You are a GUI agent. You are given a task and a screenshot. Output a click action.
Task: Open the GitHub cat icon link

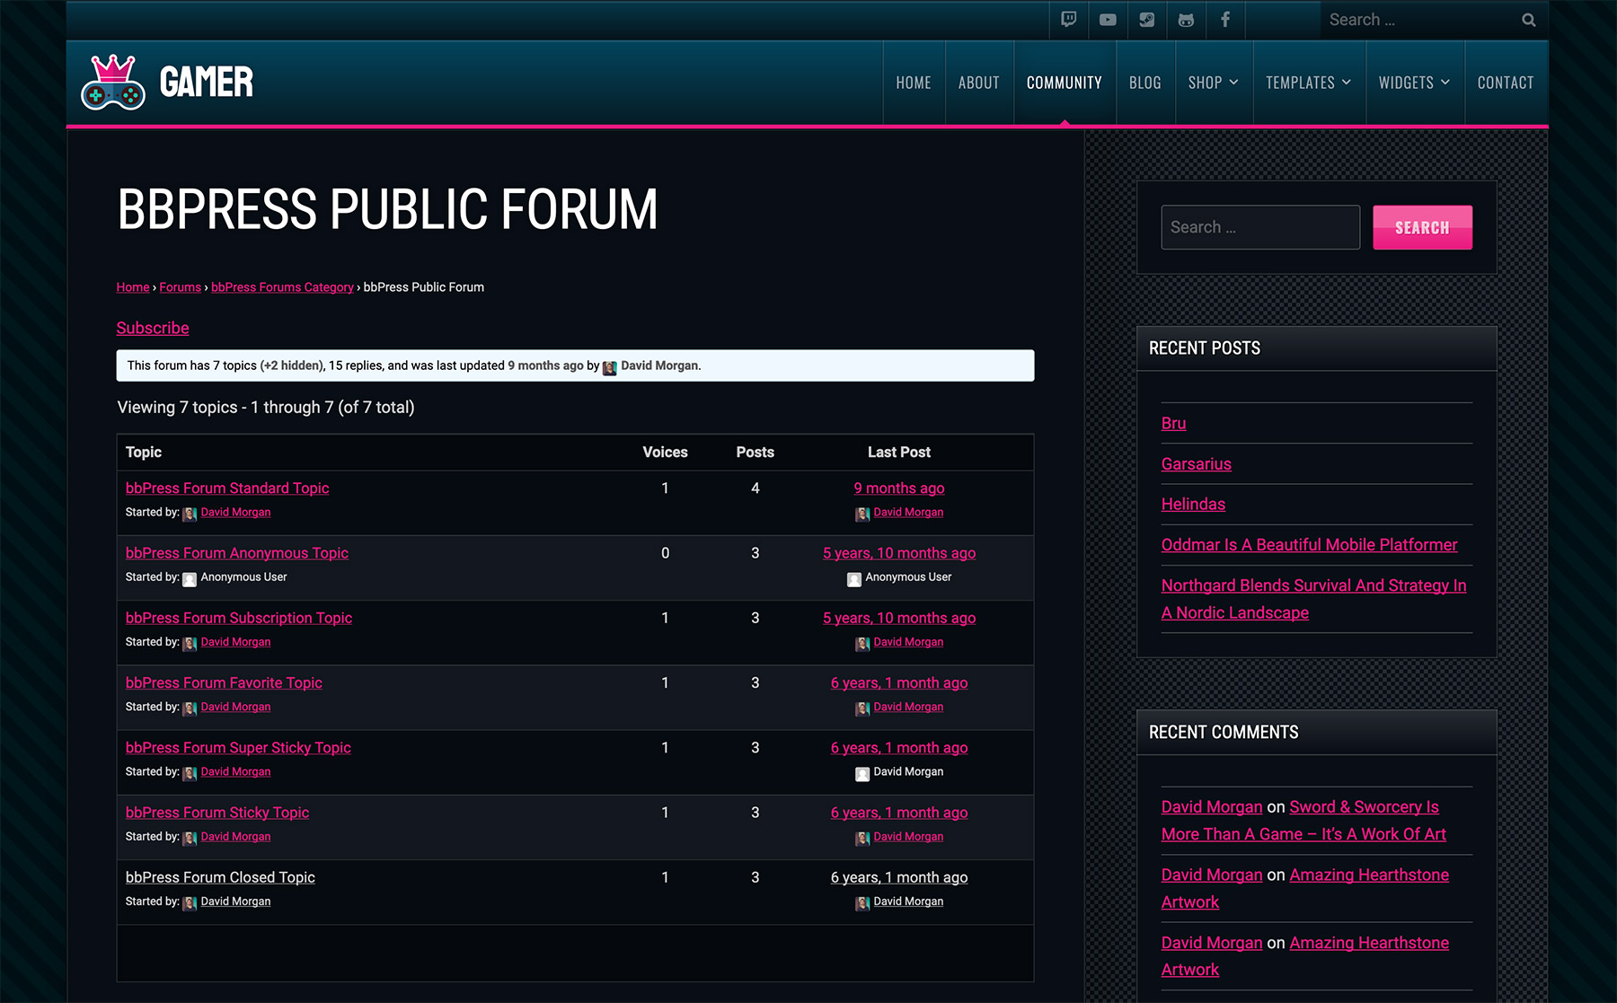pos(1186,20)
